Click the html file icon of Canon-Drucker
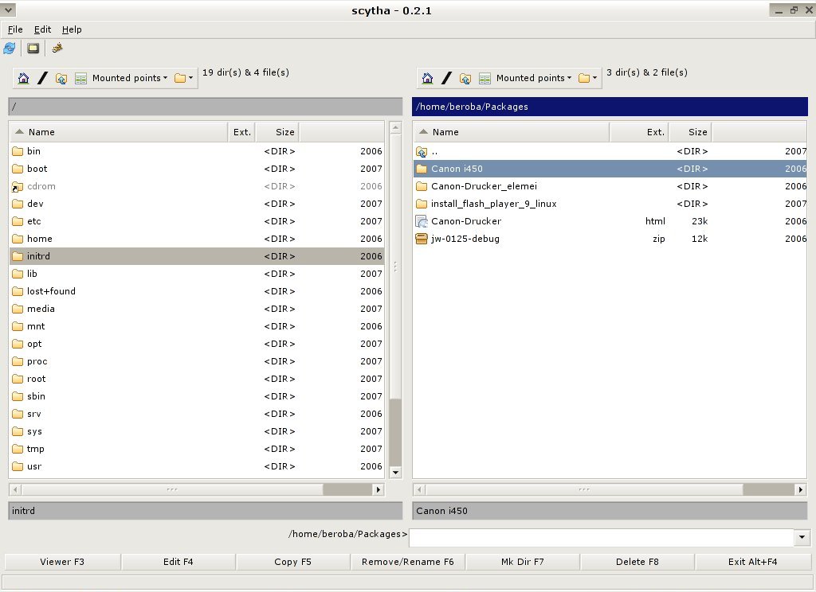Screen dimensions: 816x592 (422, 221)
